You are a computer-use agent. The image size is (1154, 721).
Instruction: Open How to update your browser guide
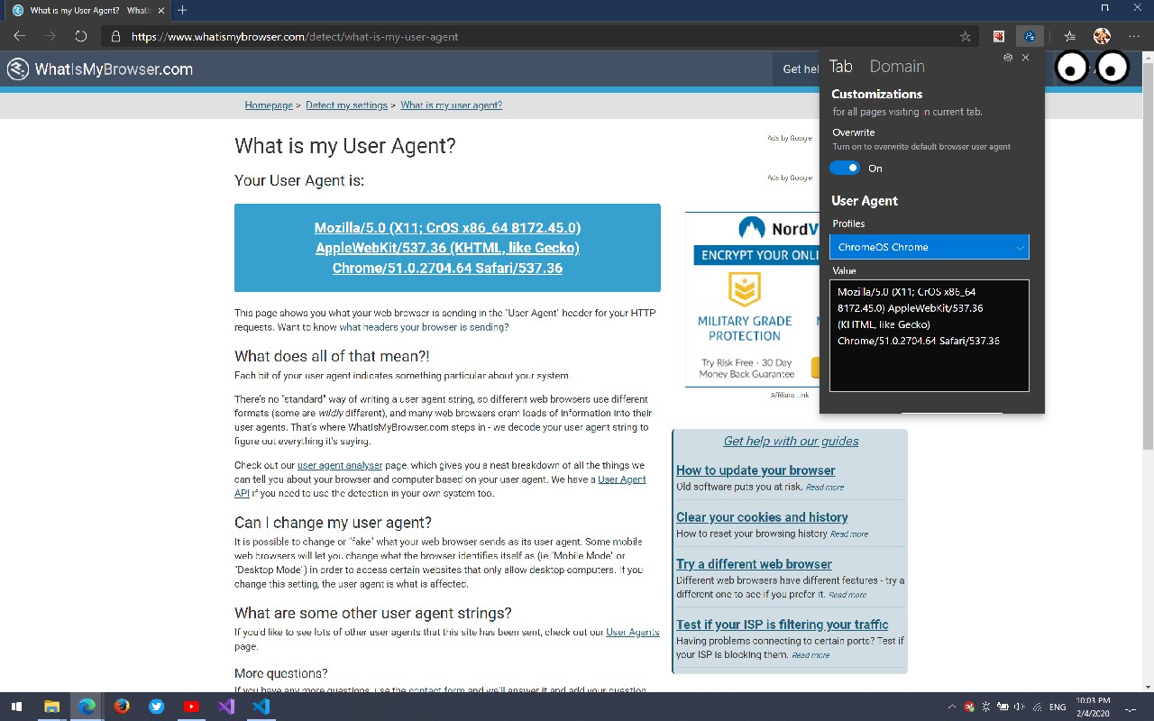point(756,470)
